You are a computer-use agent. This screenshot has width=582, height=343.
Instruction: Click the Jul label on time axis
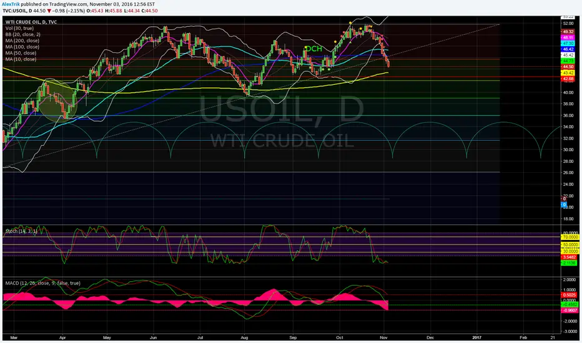pos(200,337)
